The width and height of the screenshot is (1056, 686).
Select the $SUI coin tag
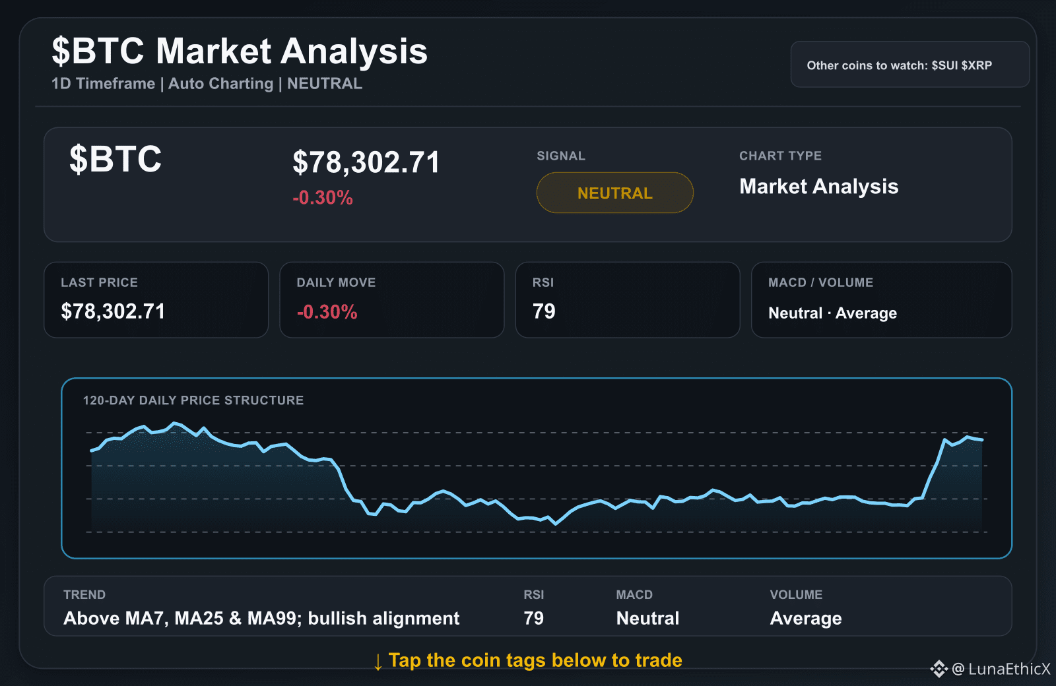944,65
